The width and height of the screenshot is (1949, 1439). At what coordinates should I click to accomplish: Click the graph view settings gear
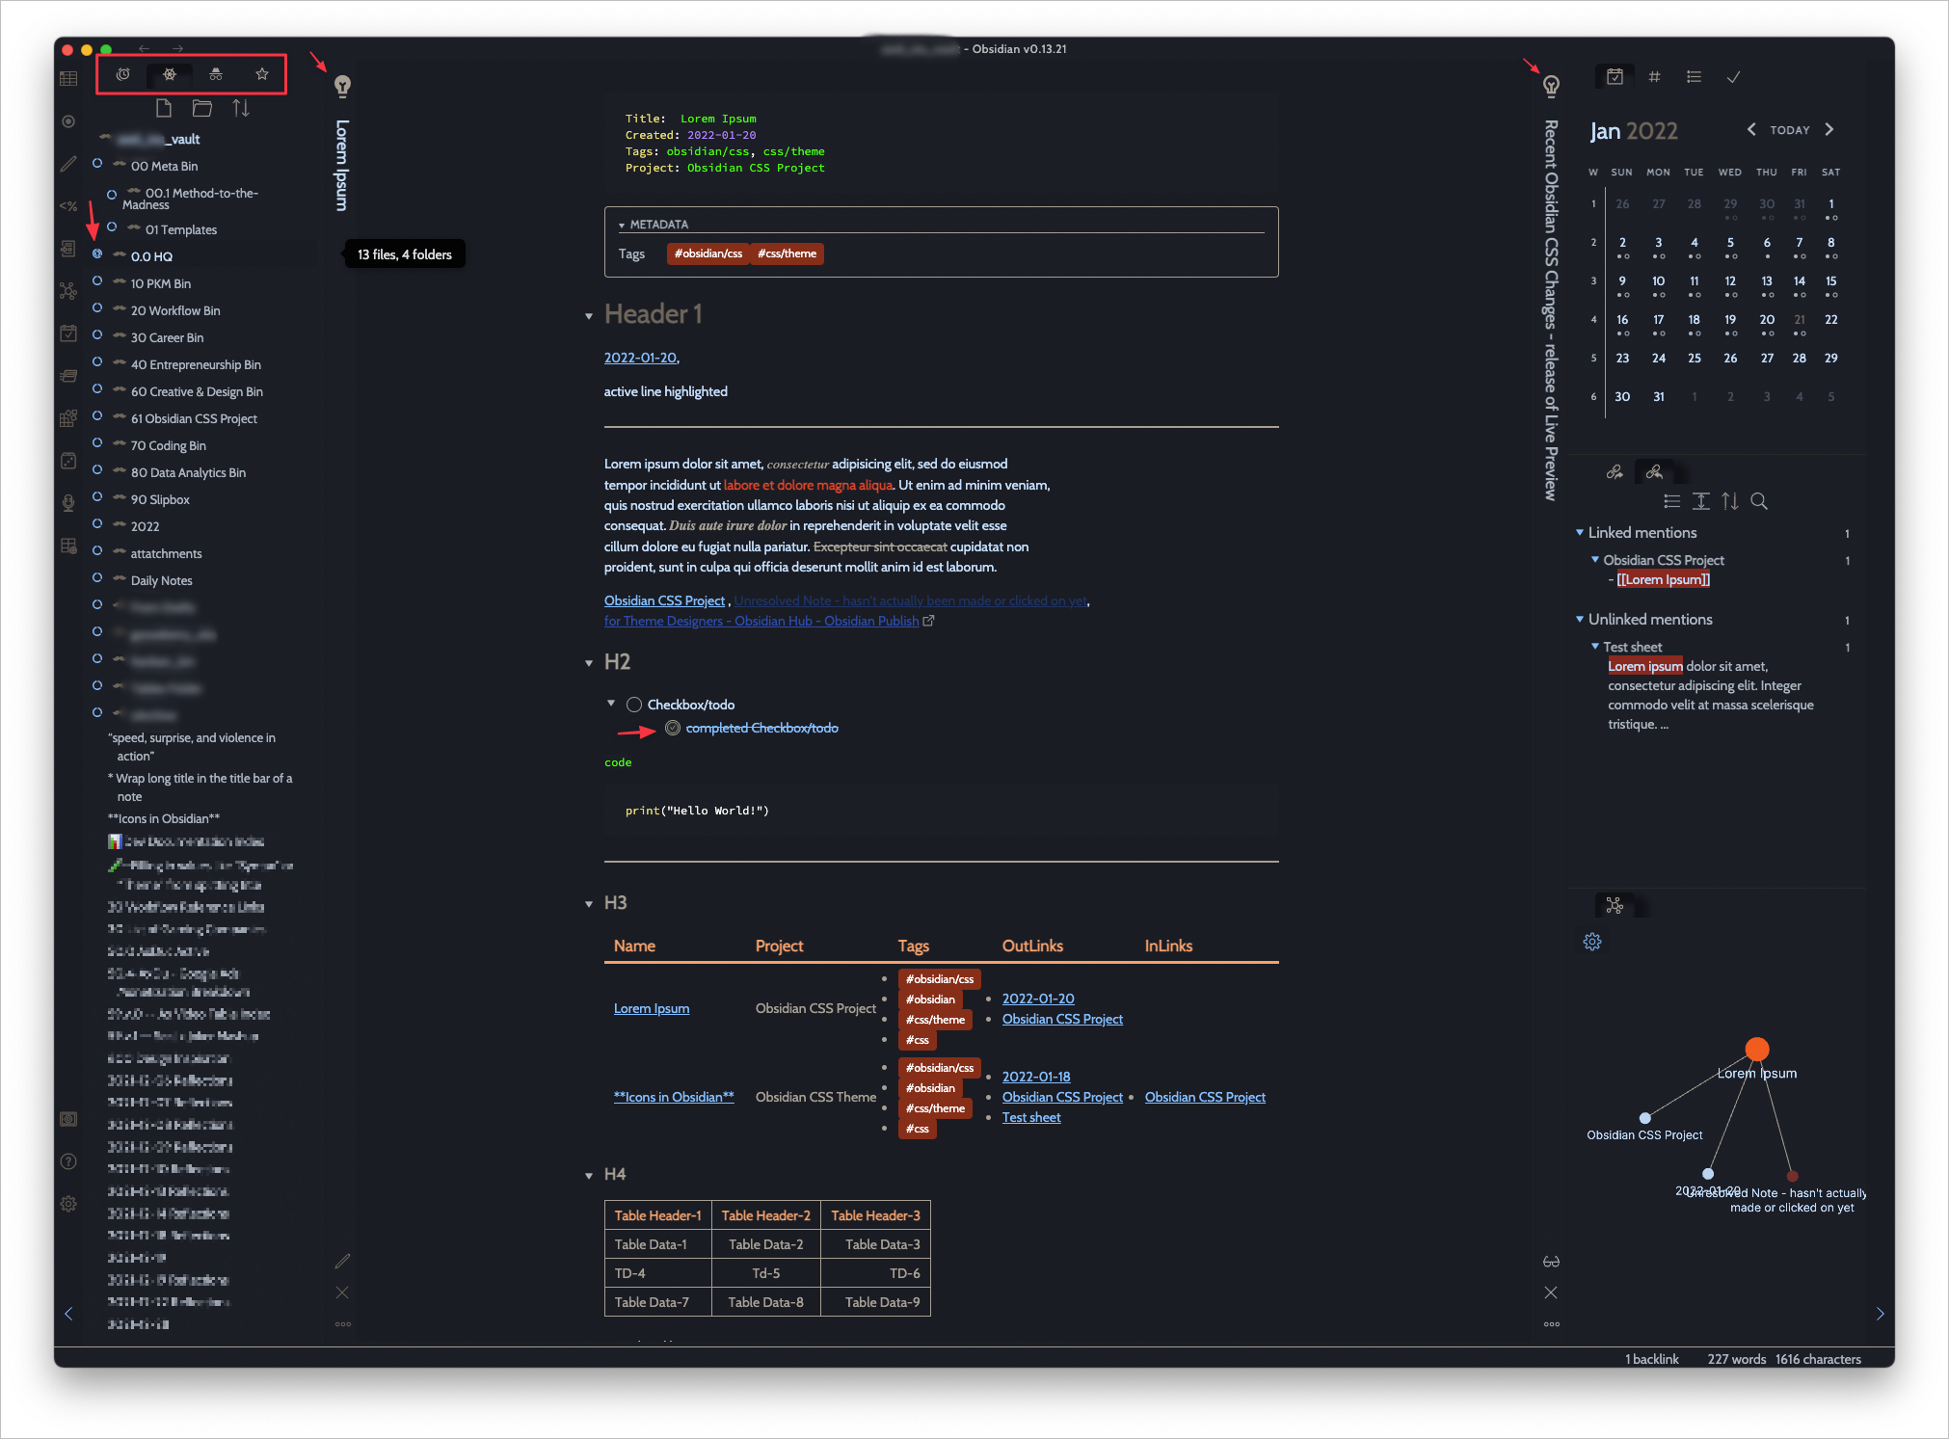pos(1592,942)
